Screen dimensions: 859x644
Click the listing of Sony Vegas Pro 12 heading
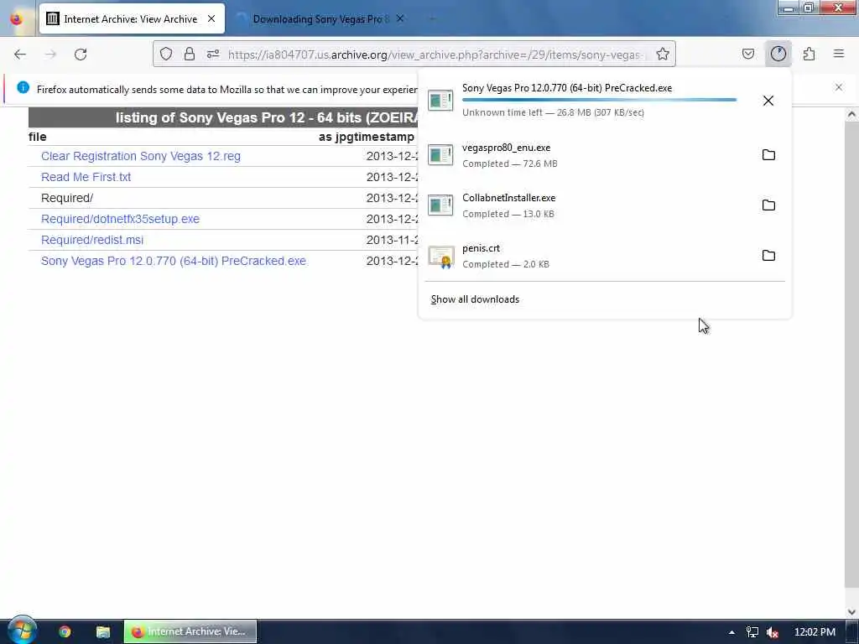267,117
